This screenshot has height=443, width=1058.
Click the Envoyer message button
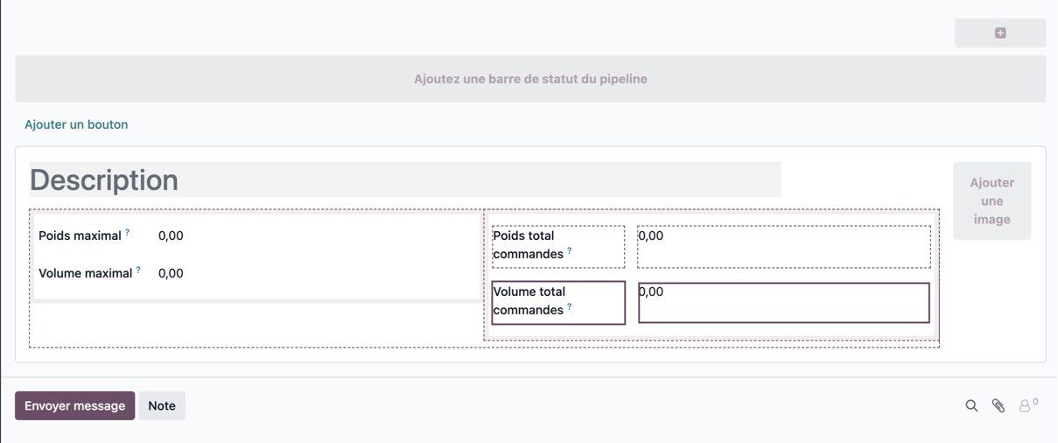(x=74, y=405)
